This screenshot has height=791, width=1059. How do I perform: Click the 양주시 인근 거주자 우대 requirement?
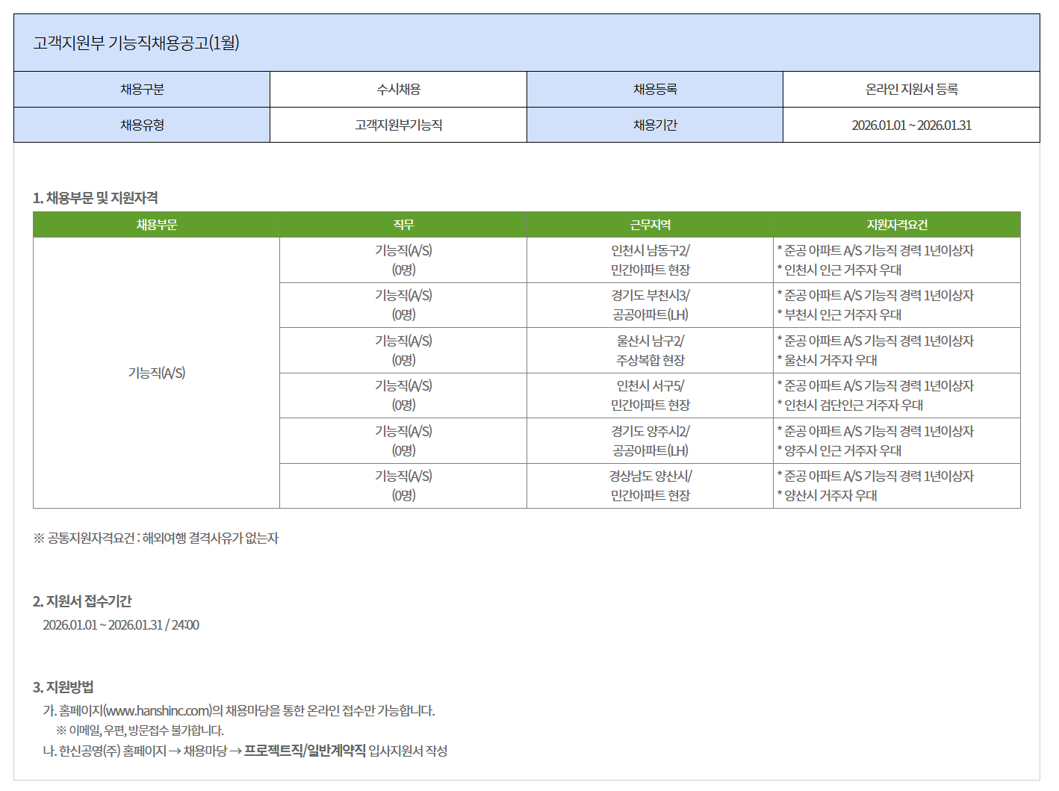(842, 450)
